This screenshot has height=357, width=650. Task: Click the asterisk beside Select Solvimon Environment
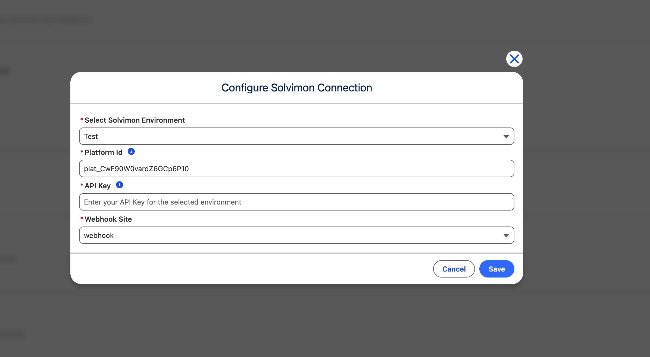[82, 119]
